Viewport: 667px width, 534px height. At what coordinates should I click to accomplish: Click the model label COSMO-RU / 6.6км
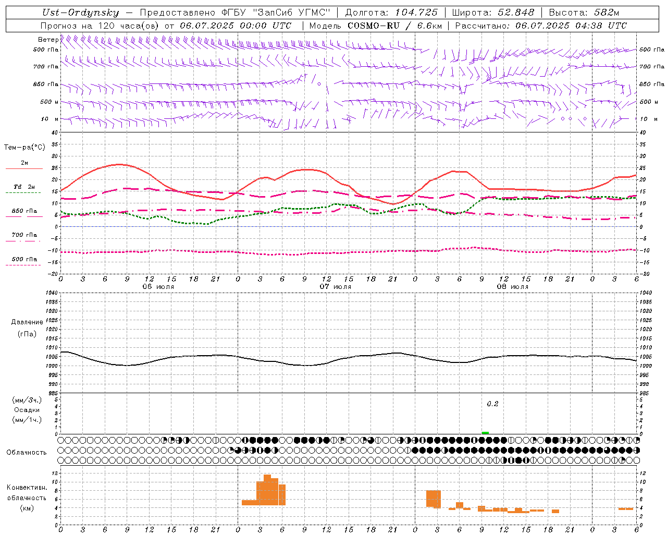click(394, 25)
